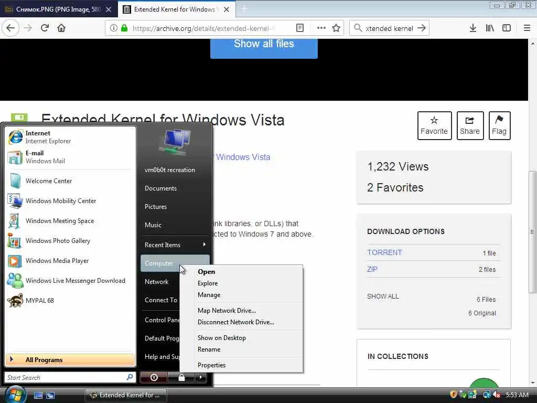The image size is (537, 403).
Task: Show site information icon in address bar
Action: [114, 28]
